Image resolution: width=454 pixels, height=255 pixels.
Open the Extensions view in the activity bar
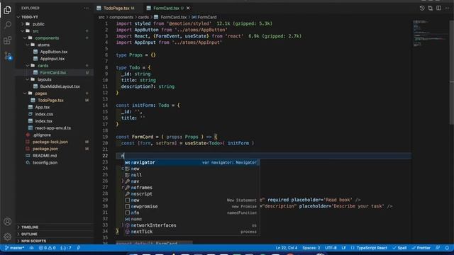coord(8,40)
